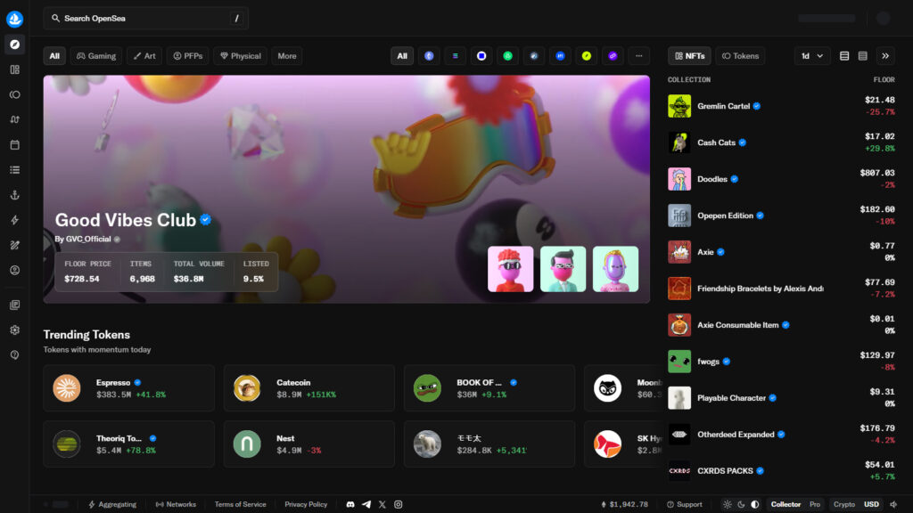The height and width of the screenshot is (513, 913).
Task: Open the purple-headed Good Vibes Club thumbnail
Action: [x=615, y=269]
